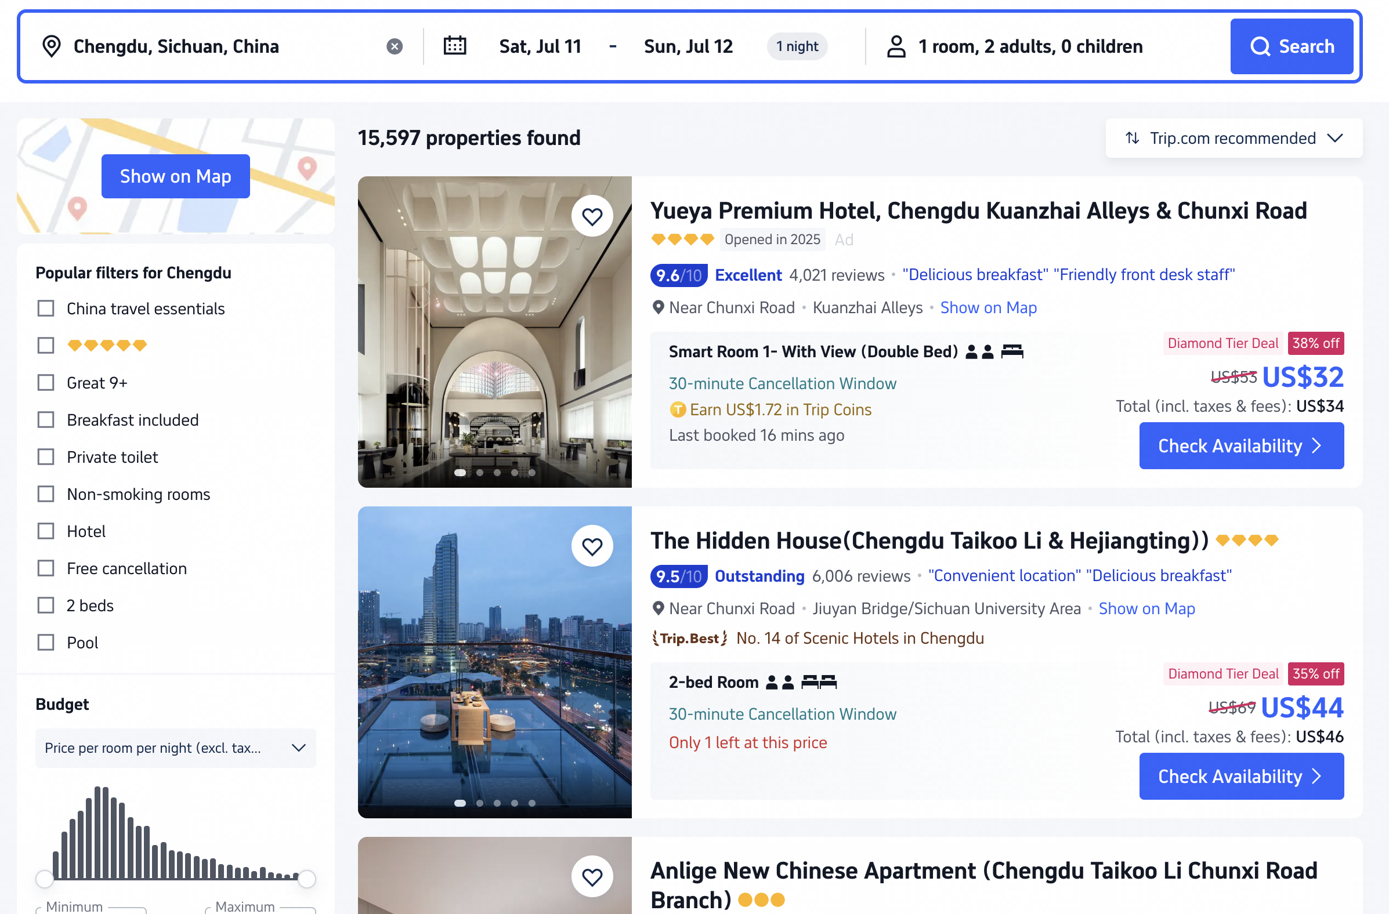Image resolution: width=1389 pixels, height=914 pixels.
Task: Open Yueya Premium Hotel title link
Action: (x=978, y=211)
